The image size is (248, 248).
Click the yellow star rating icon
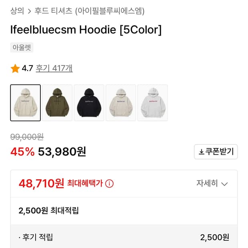15,68
